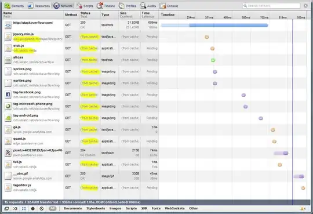Open the Elements panel tab
313x214 pixels.
point(14,6)
